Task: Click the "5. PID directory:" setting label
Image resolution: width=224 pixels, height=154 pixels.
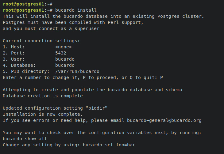Action: (26, 71)
